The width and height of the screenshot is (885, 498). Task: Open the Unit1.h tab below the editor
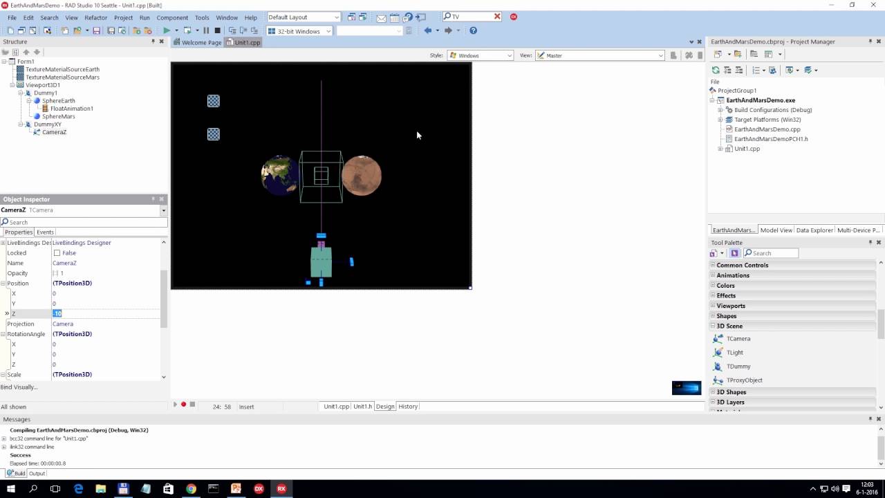(x=363, y=407)
